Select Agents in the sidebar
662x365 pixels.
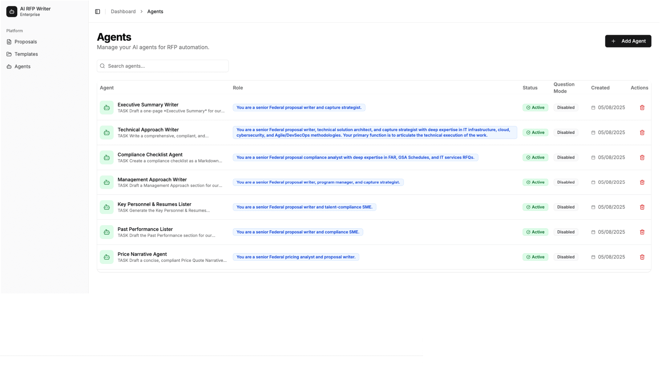tap(22, 66)
